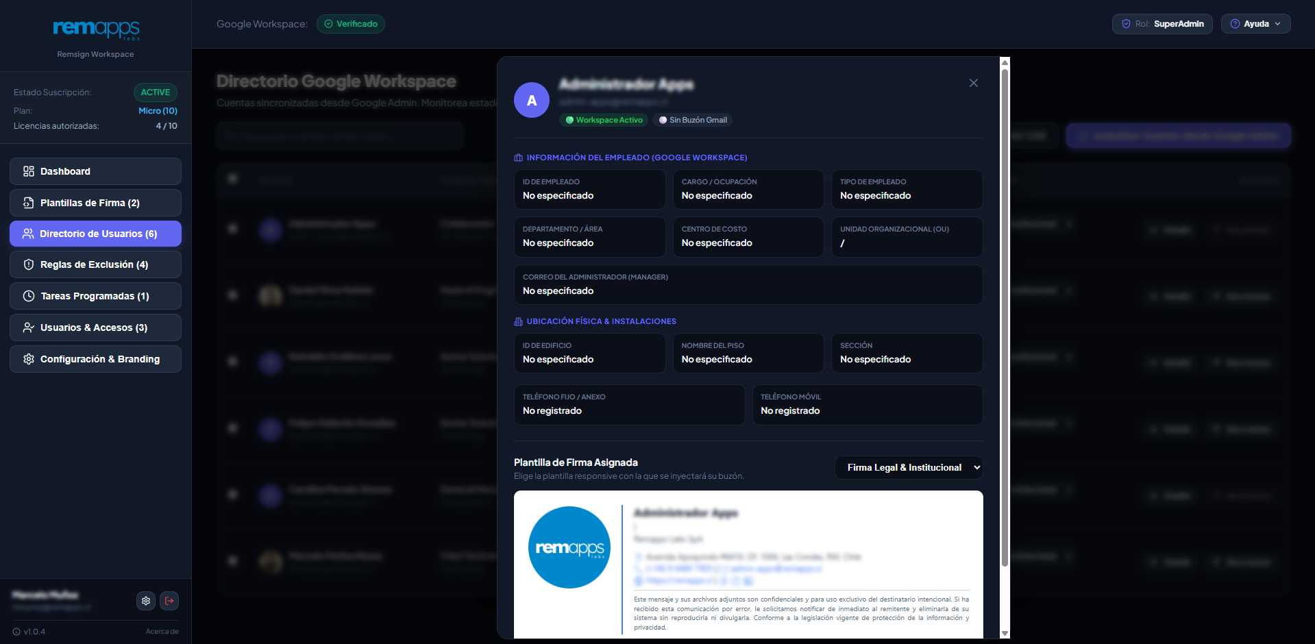The image size is (1315, 644).
Task: Click the remapps logo in sidebar
Action: click(x=96, y=29)
